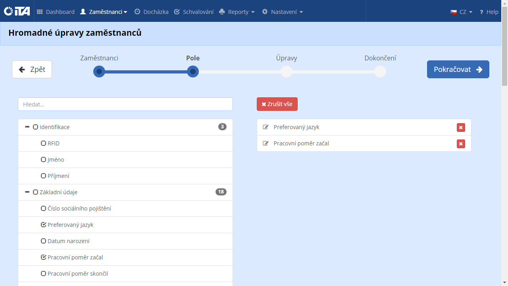Open the Nastavení menu
Image resolution: width=508 pixels, height=286 pixels.
coord(282,12)
